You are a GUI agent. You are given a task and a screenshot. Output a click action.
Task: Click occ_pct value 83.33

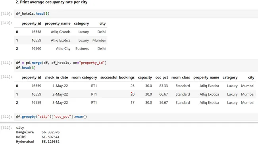pos(164,86)
